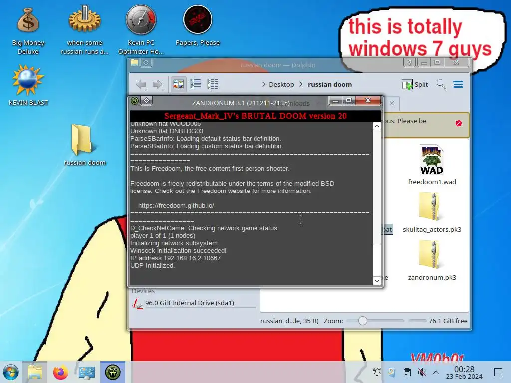Switch Dolphin to Icons view mode
This screenshot has height=383, width=511.
click(x=178, y=84)
